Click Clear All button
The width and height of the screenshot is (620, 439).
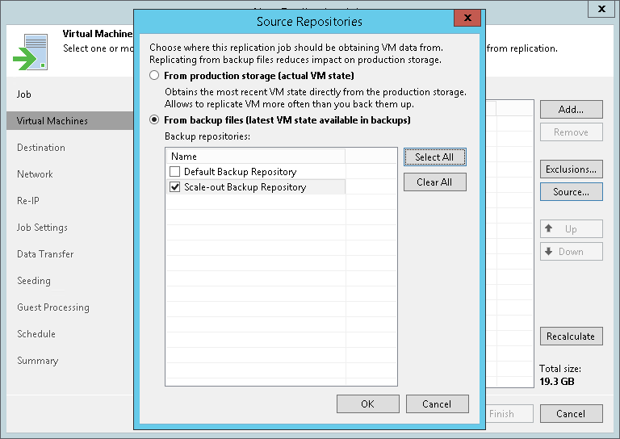point(434,182)
